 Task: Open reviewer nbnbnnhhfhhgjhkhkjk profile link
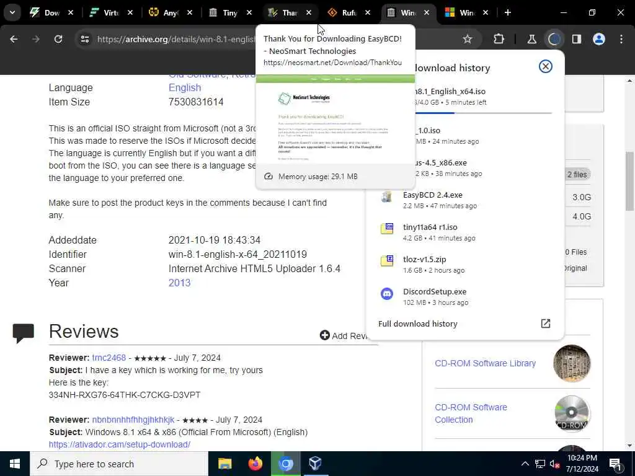pos(133,420)
